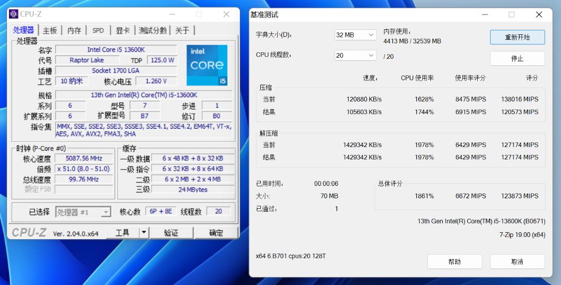This screenshot has width=561, height=285.
Task: Open the CPU 线程数 dropdown showing 20
Action: click(x=355, y=55)
